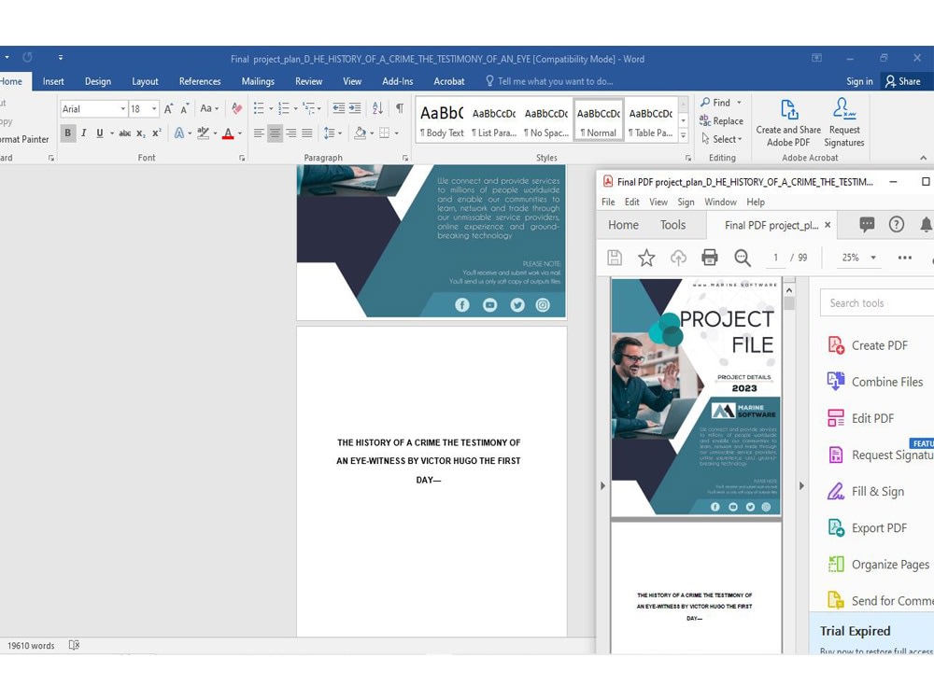Click the Decrease Indent icon
The width and height of the screenshot is (934, 700).
pos(338,108)
